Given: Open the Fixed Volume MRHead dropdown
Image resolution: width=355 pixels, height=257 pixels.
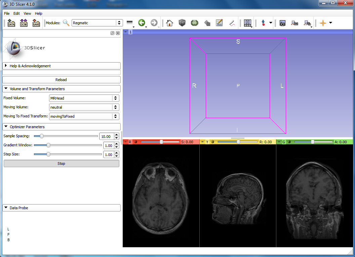Looking at the screenshot, I should pos(84,98).
